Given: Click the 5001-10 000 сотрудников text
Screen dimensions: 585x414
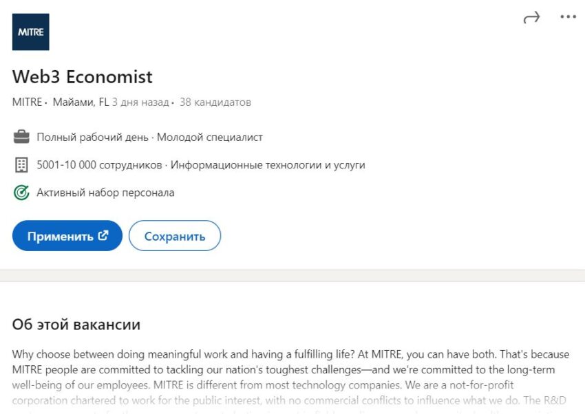Looking at the screenshot, I should (x=99, y=165).
